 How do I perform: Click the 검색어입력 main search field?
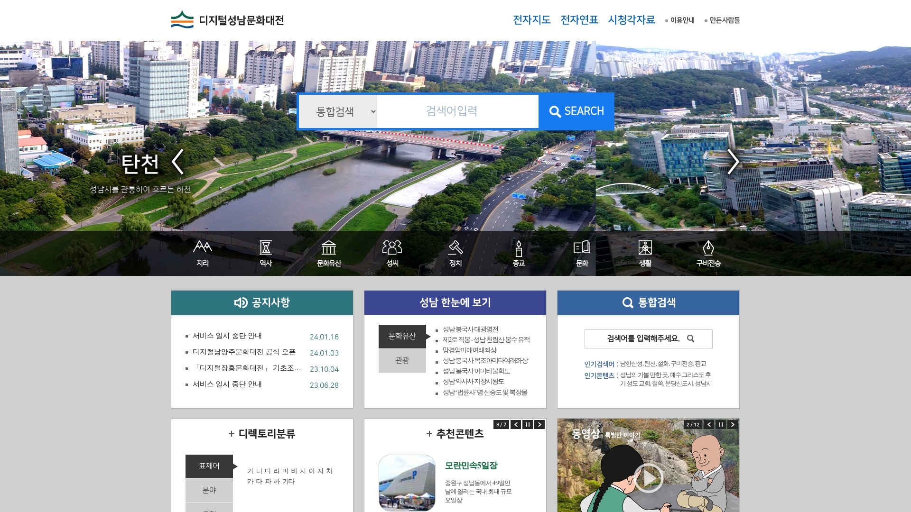click(x=458, y=111)
